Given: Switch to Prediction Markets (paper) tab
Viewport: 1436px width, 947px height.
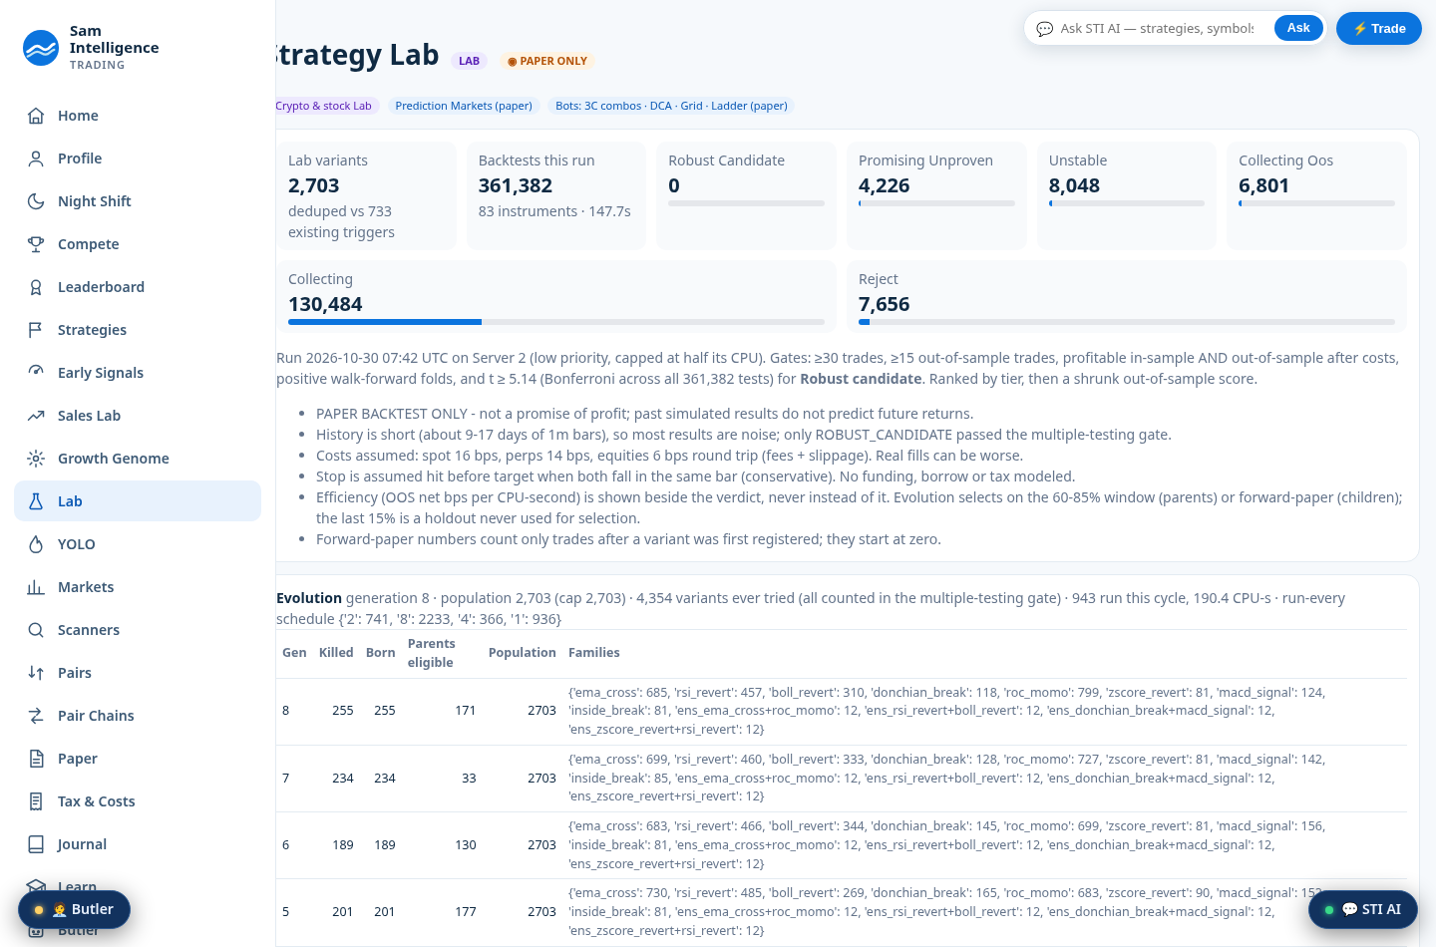Looking at the screenshot, I should click(464, 106).
